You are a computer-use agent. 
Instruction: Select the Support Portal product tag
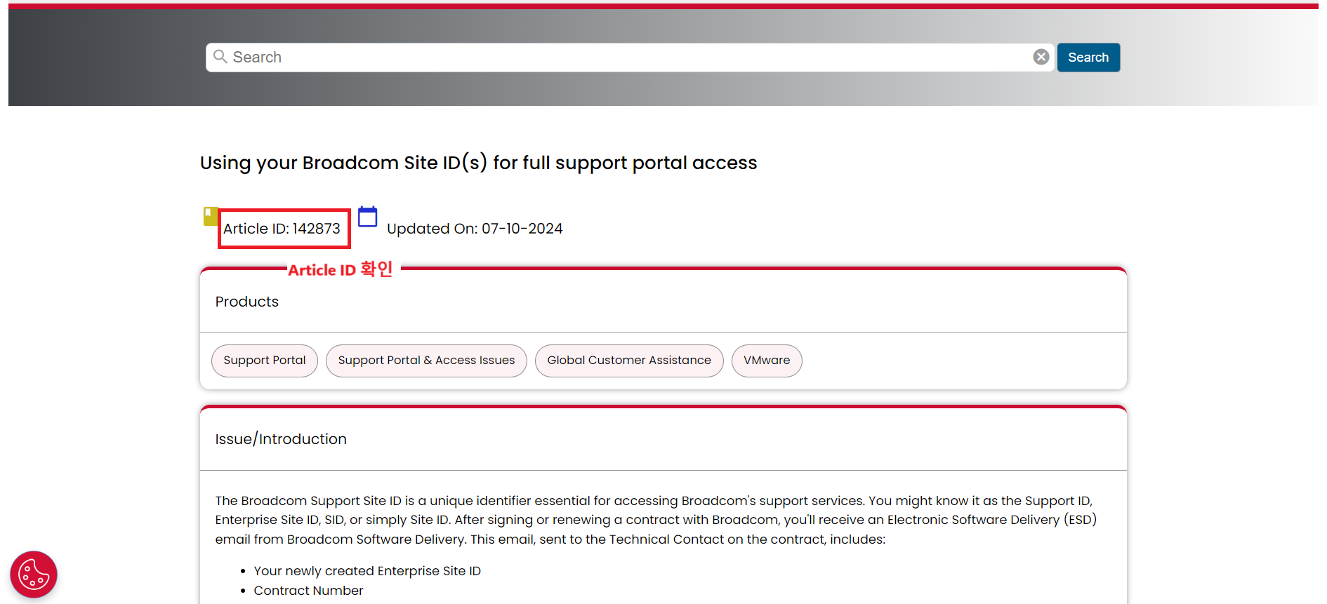(265, 361)
